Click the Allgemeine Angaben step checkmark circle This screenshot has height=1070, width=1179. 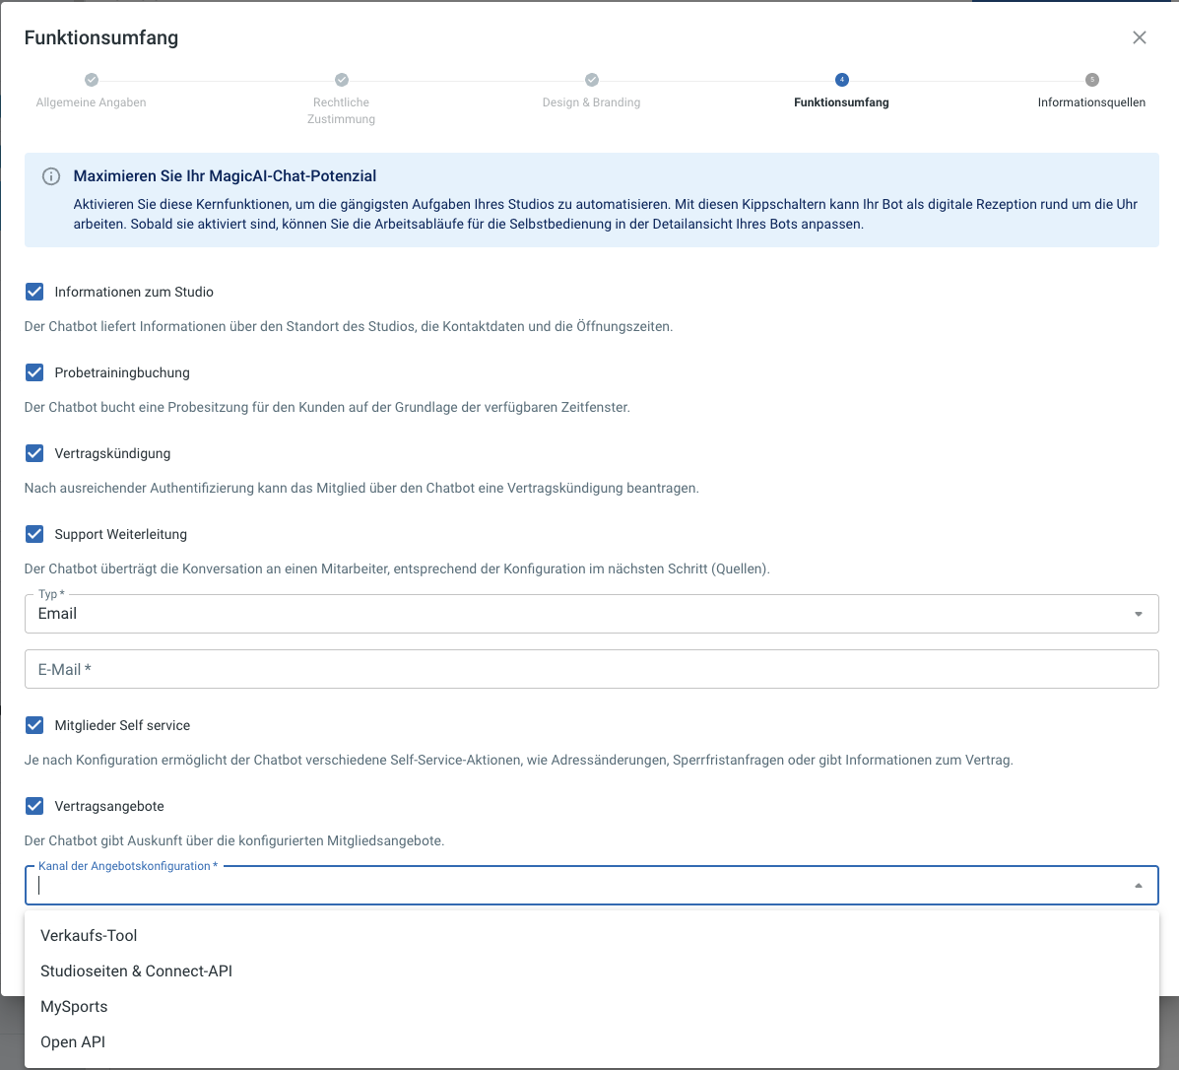tap(91, 80)
